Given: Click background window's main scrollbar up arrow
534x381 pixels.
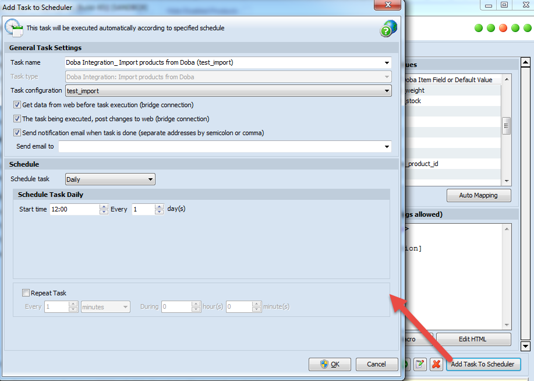Looking at the screenshot, I should [x=525, y=62].
